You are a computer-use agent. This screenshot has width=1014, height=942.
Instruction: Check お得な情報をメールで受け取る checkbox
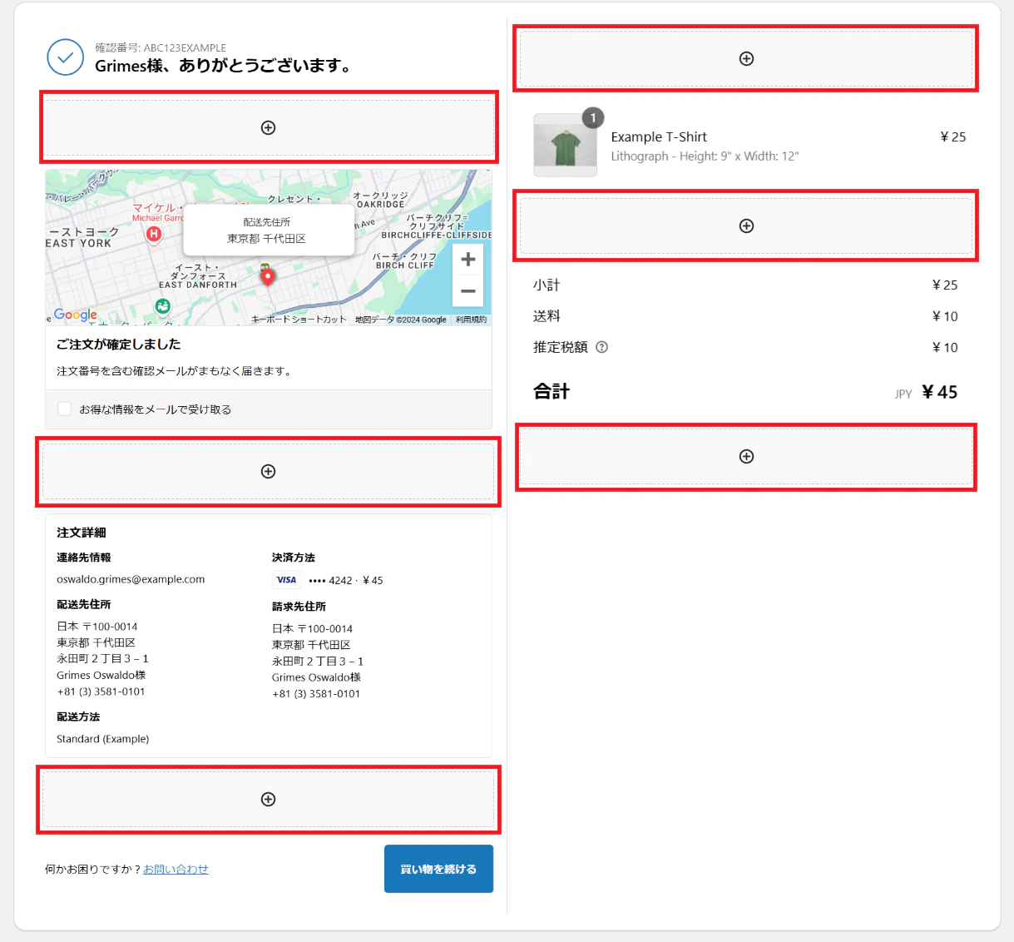pos(64,409)
